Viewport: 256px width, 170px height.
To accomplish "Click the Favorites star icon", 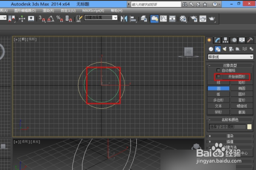I will 205,4.
